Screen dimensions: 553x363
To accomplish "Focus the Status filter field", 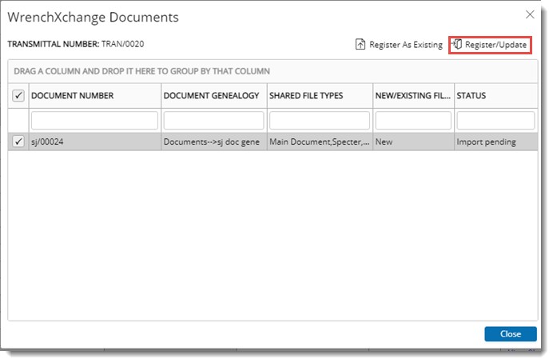I will (495, 121).
